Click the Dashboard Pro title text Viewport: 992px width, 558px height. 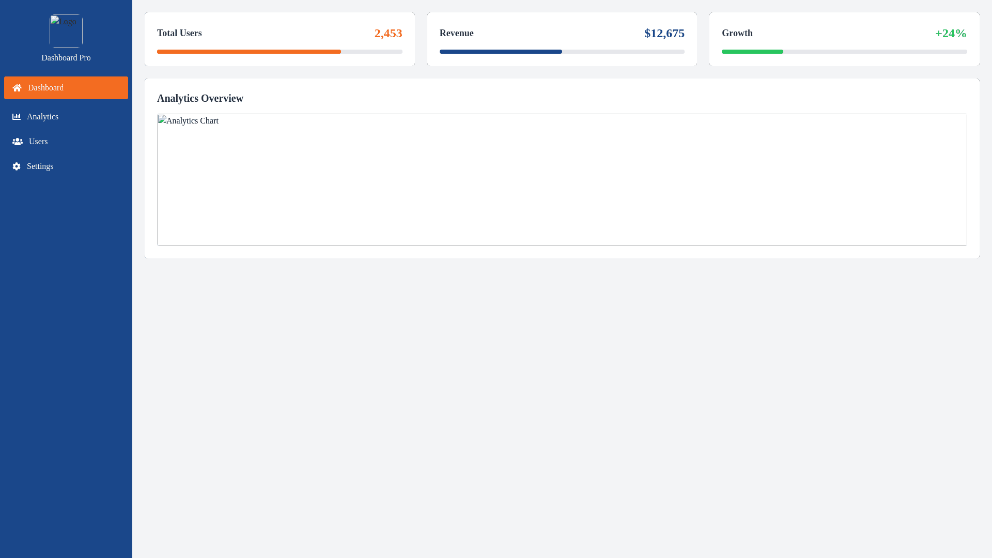click(x=66, y=58)
